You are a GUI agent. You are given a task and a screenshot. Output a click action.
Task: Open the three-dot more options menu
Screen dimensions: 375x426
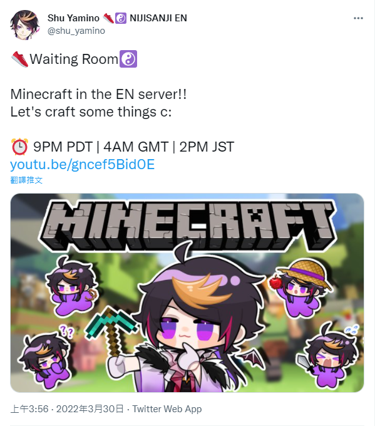(358, 18)
